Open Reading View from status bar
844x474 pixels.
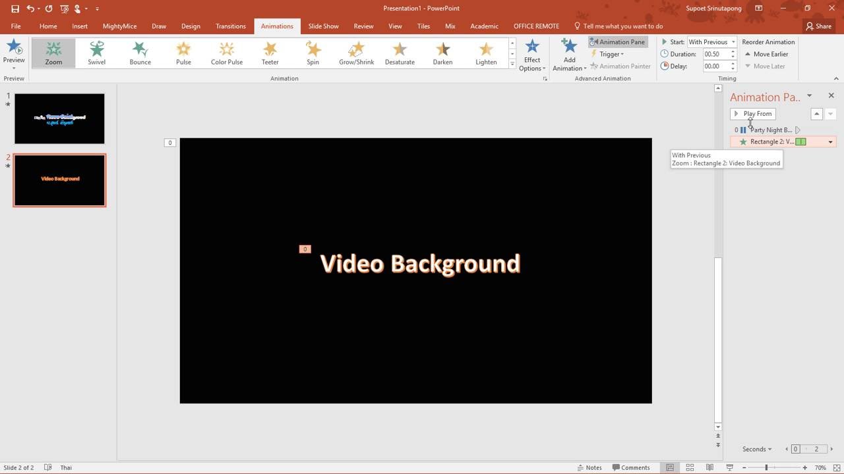click(x=709, y=467)
